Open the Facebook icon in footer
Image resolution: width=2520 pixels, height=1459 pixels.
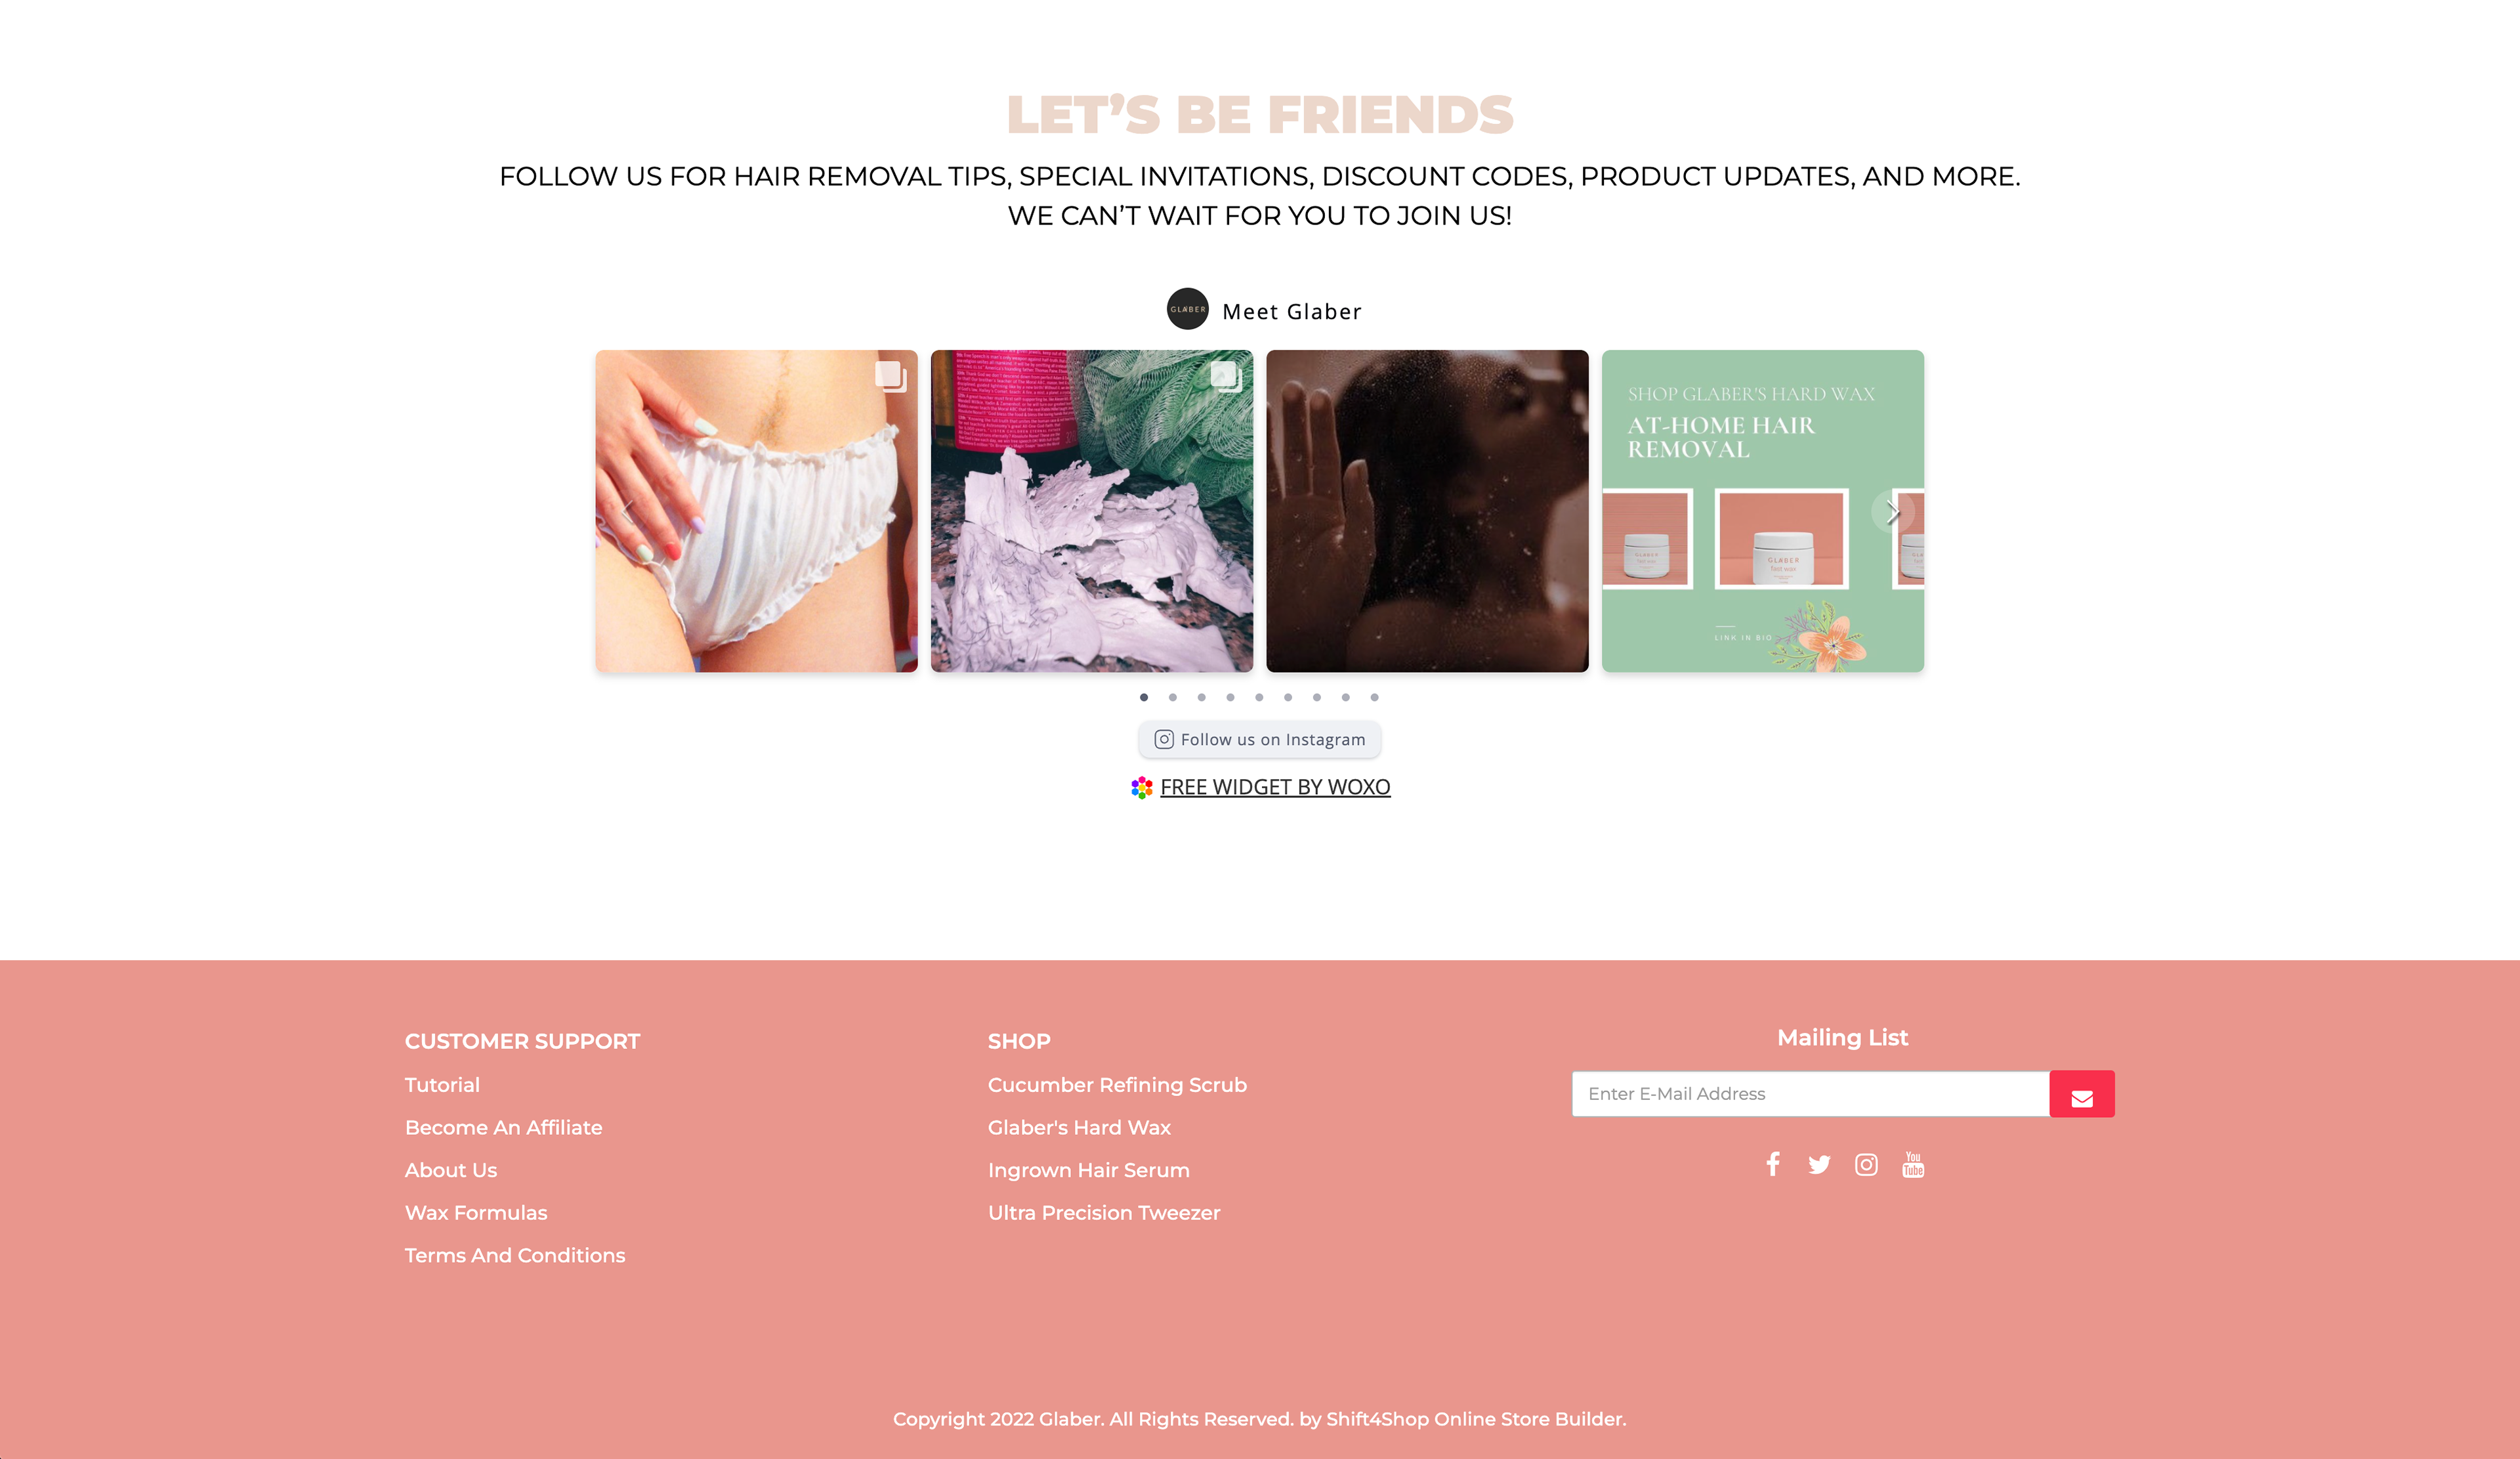(1773, 1164)
